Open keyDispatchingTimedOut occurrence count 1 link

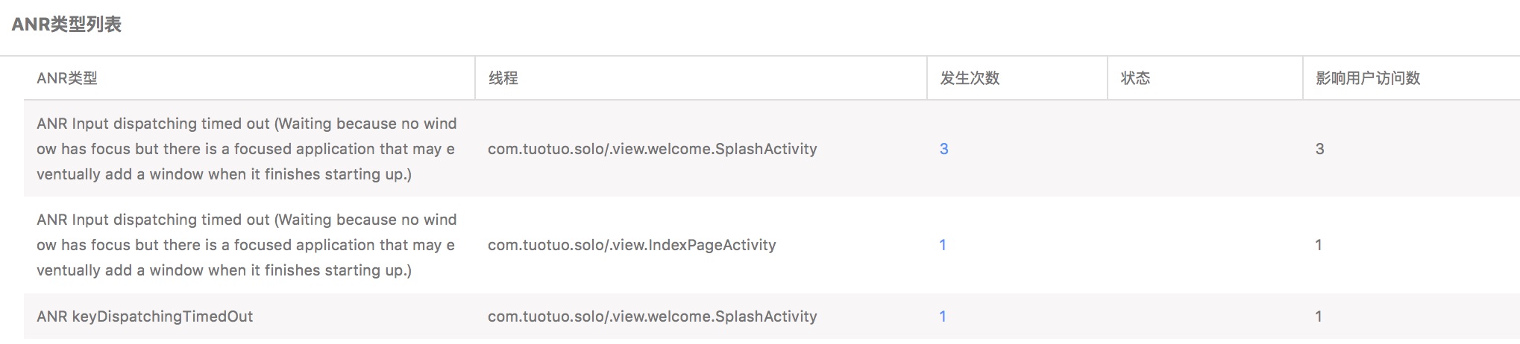[943, 316]
